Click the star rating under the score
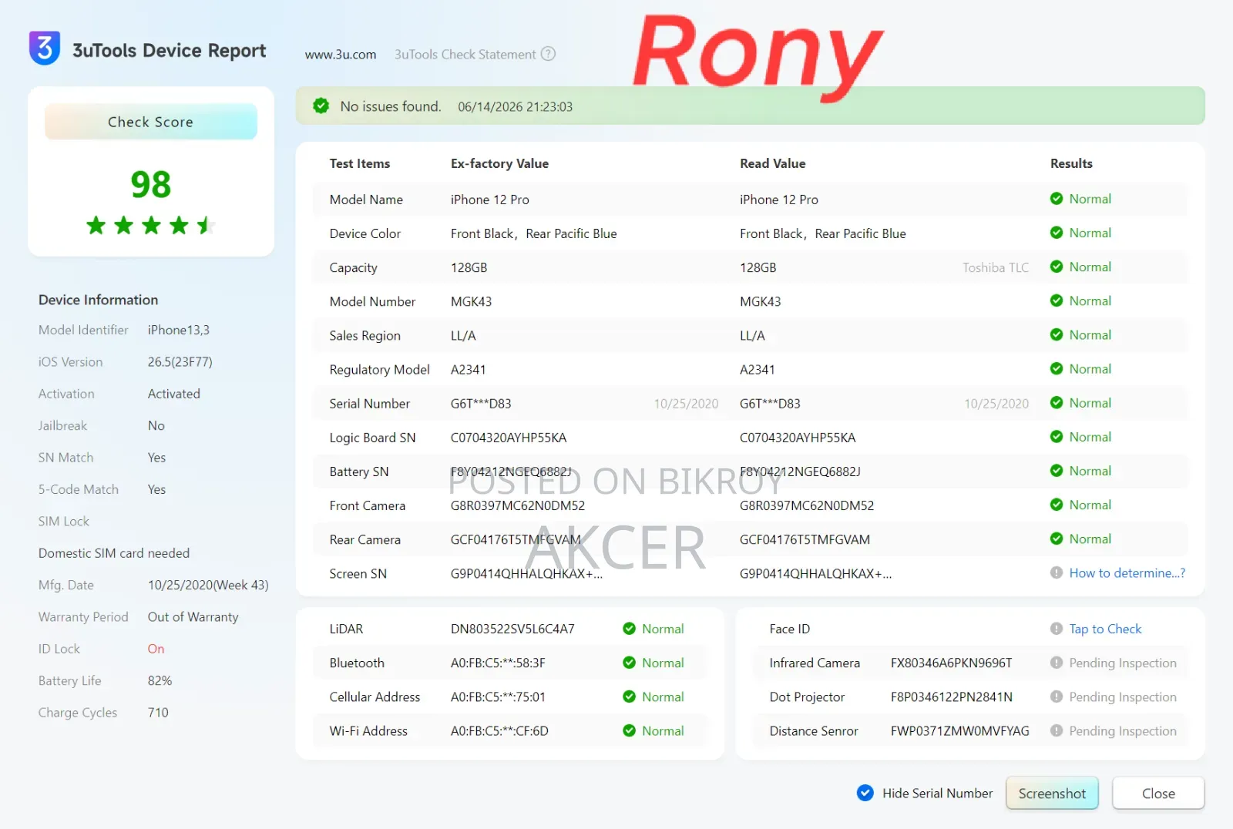 tap(150, 225)
